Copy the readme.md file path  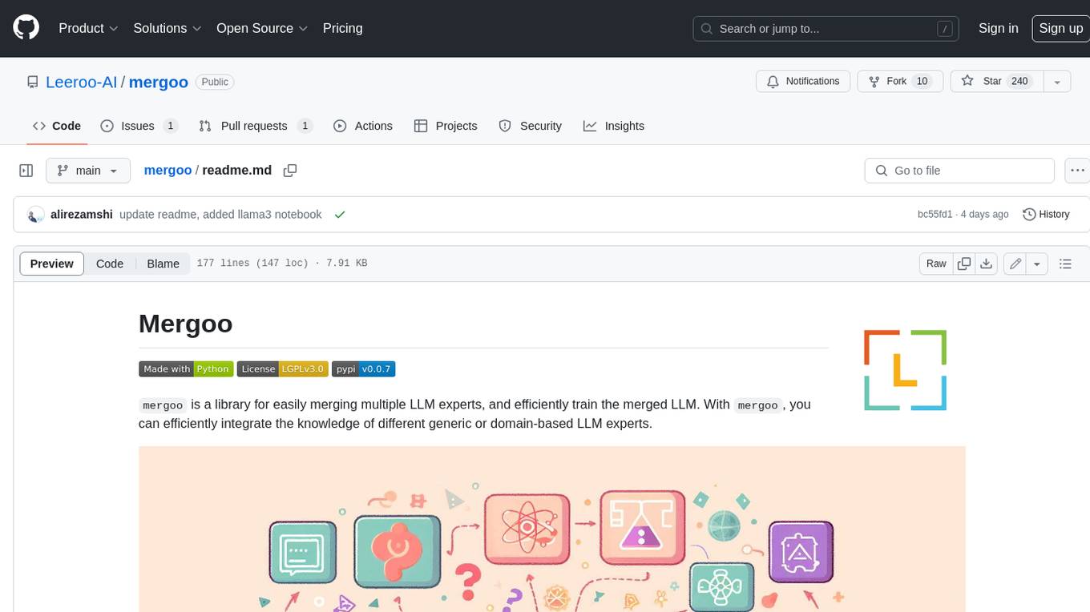point(290,170)
